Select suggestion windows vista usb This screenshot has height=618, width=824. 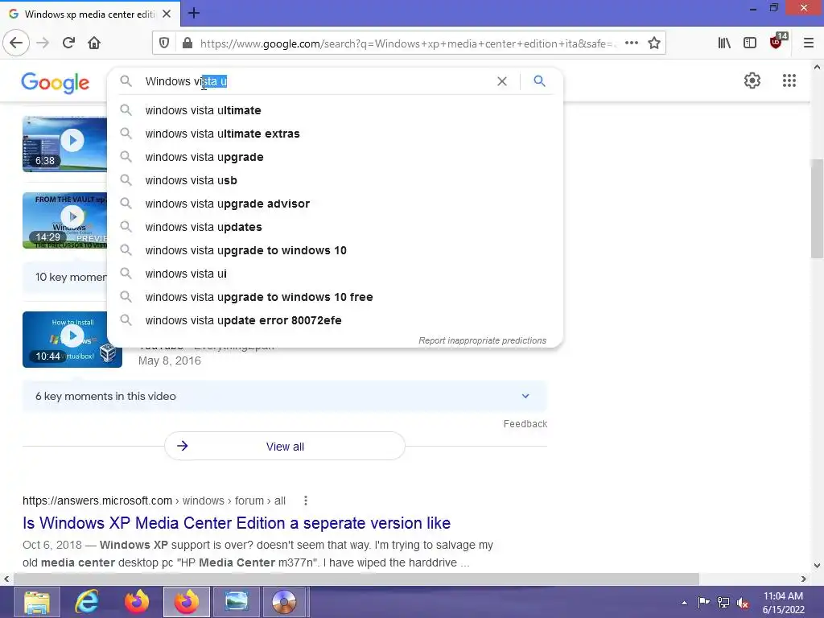click(x=335, y=180)
